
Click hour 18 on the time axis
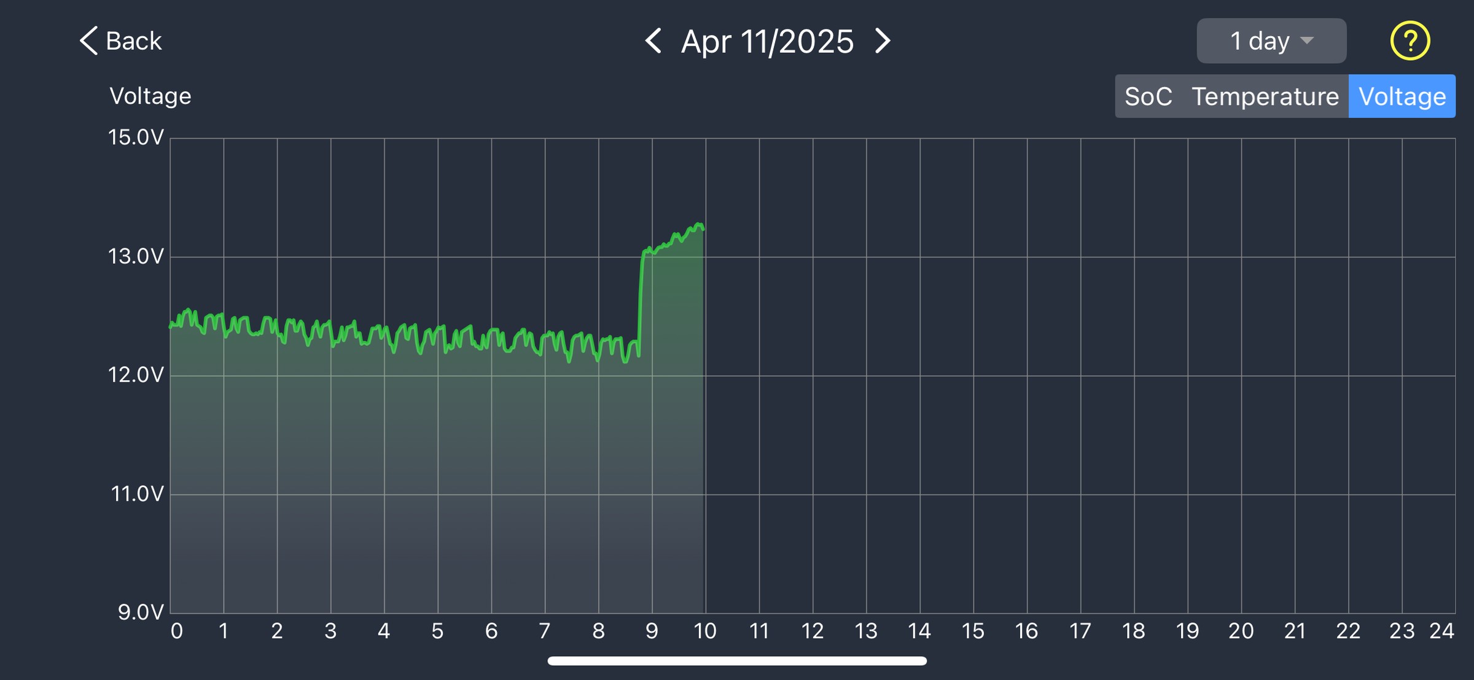point(1133,631)
